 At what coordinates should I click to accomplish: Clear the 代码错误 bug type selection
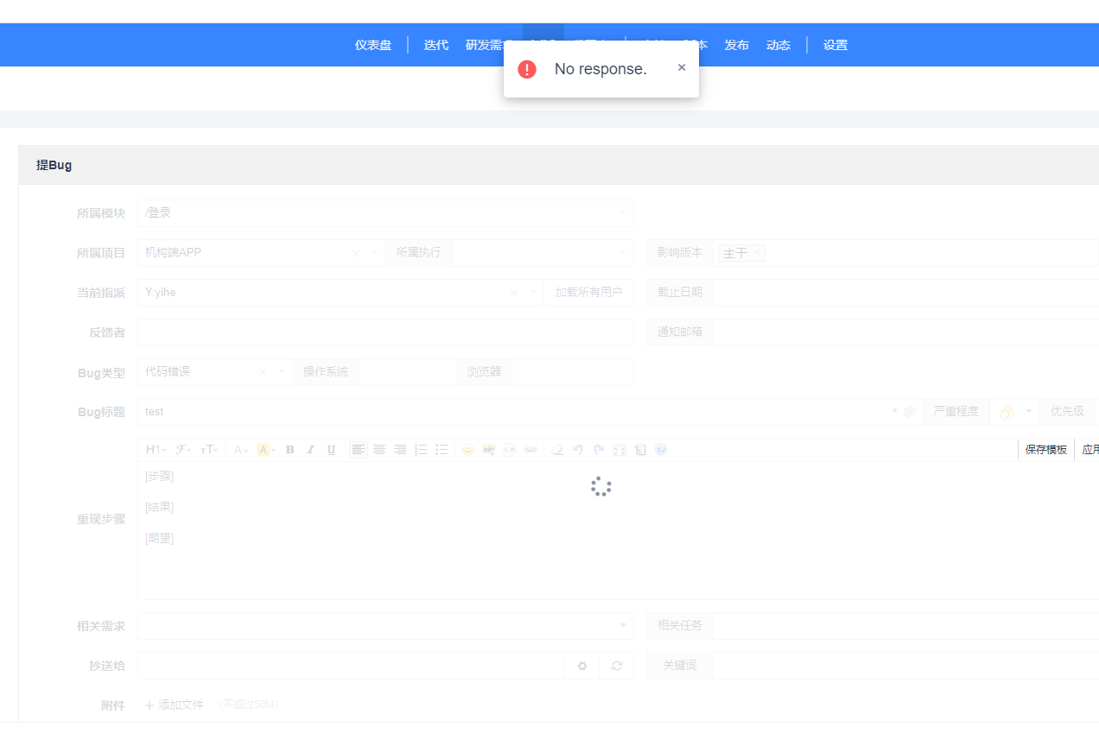(x=263, y=372)
